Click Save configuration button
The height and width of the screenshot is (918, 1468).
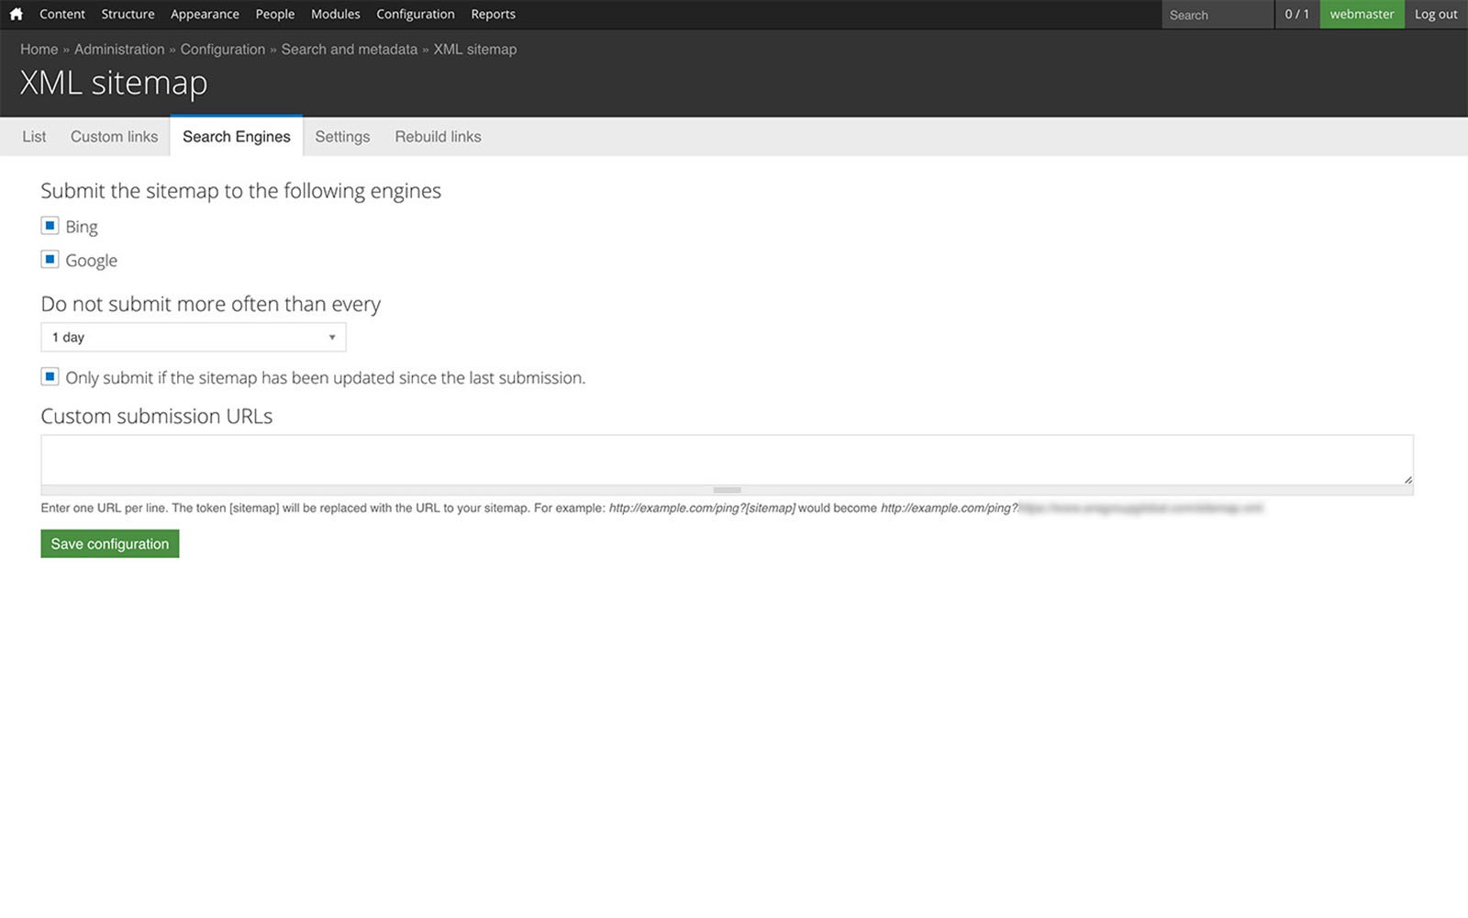[110, 543]
